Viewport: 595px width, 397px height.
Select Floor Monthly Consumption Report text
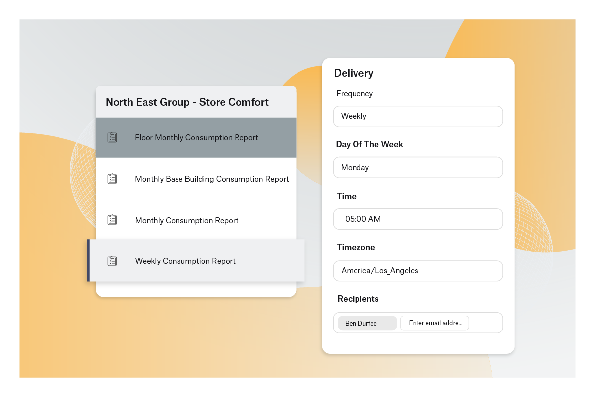coord(196,138)
